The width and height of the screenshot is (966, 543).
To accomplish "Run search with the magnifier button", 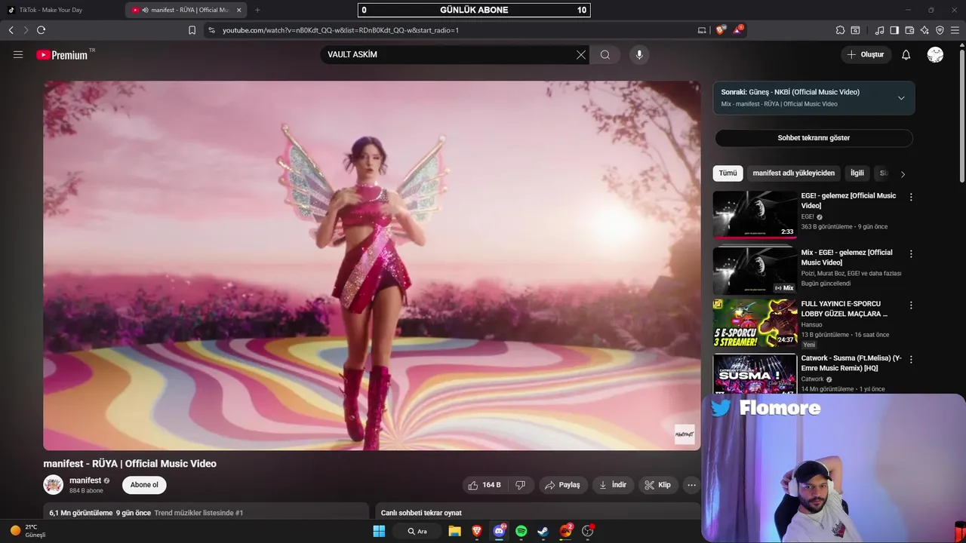I will tap(605, 55).
